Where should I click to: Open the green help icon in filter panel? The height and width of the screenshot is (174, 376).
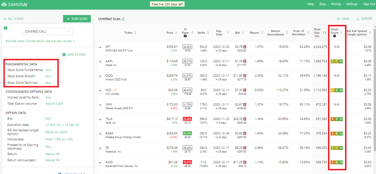(x=5, y=28)
